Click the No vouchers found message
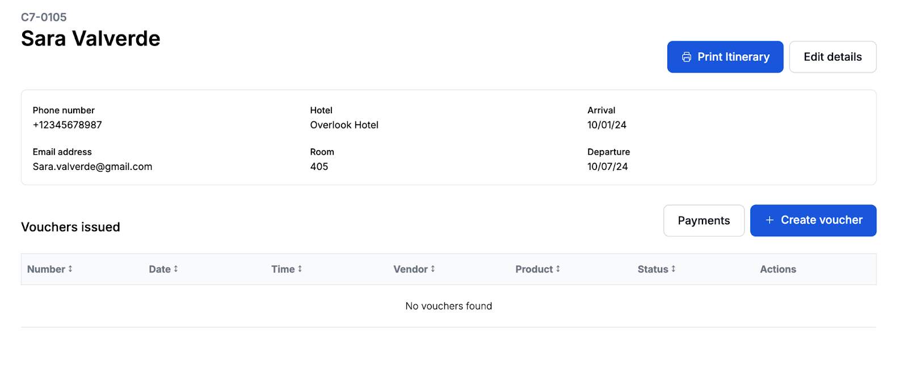The width and height of the screenshot is (908, 383). coord(448,306)
